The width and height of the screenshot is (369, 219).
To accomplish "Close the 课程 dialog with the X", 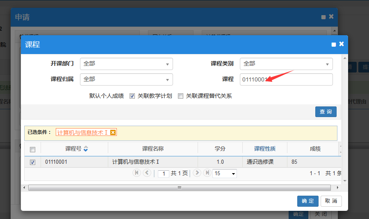I will click(x=341, y=44).
